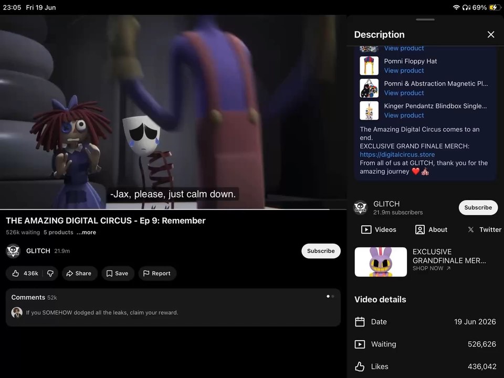The image size is (504, 378).
Task: View product for Kinger Pendantz Blindbox
Action: 404,115
